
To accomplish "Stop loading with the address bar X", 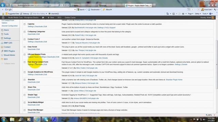I will point(68,5).
